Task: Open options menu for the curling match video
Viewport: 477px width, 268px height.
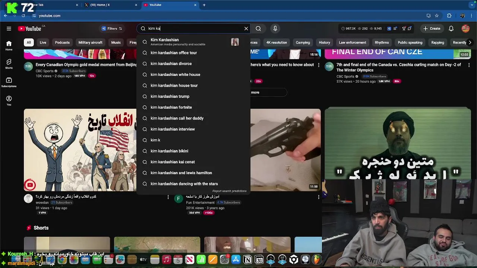Action: pos(469,65)
